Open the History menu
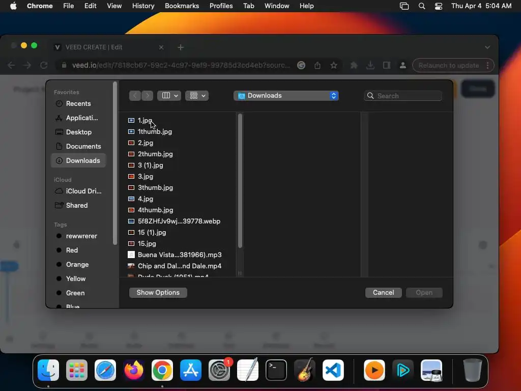Viewport: 521px width, 391px height. tap(143, 6)
